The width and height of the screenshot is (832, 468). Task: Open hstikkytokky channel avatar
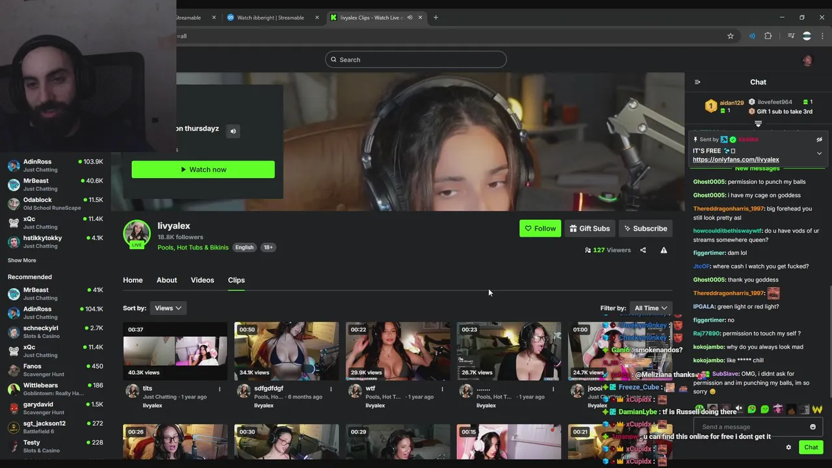(x=14, y=242)
